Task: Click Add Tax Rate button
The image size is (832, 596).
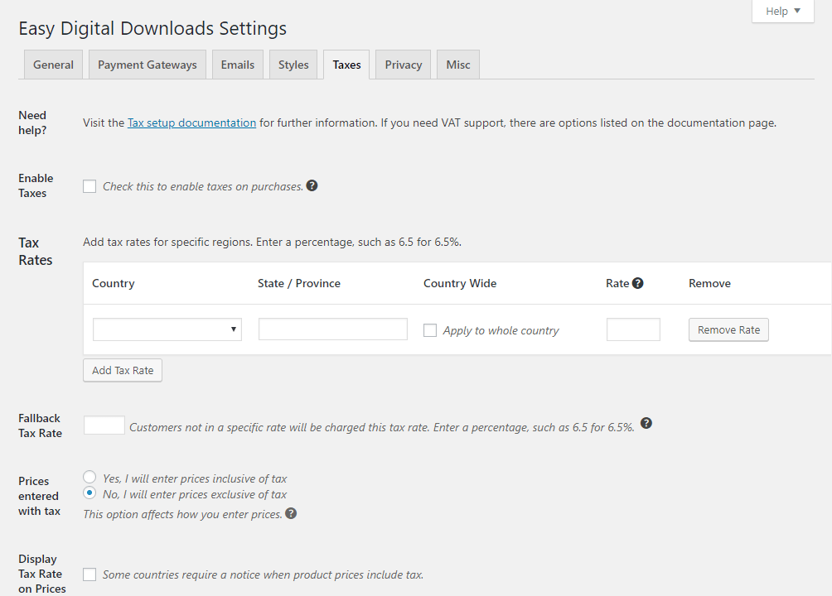Action: click(x=123, y=371)
